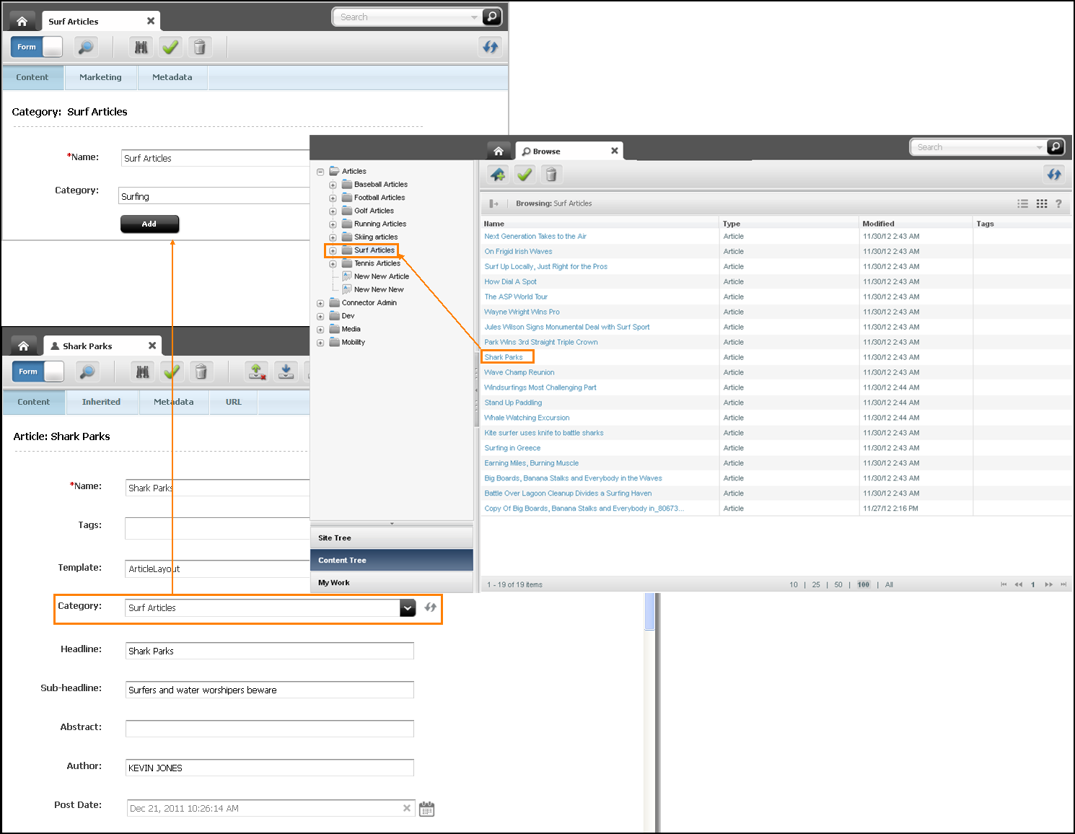The image size is (1075, 834).
Task: Click home icon in Shark Parks window
Action: 23,346
